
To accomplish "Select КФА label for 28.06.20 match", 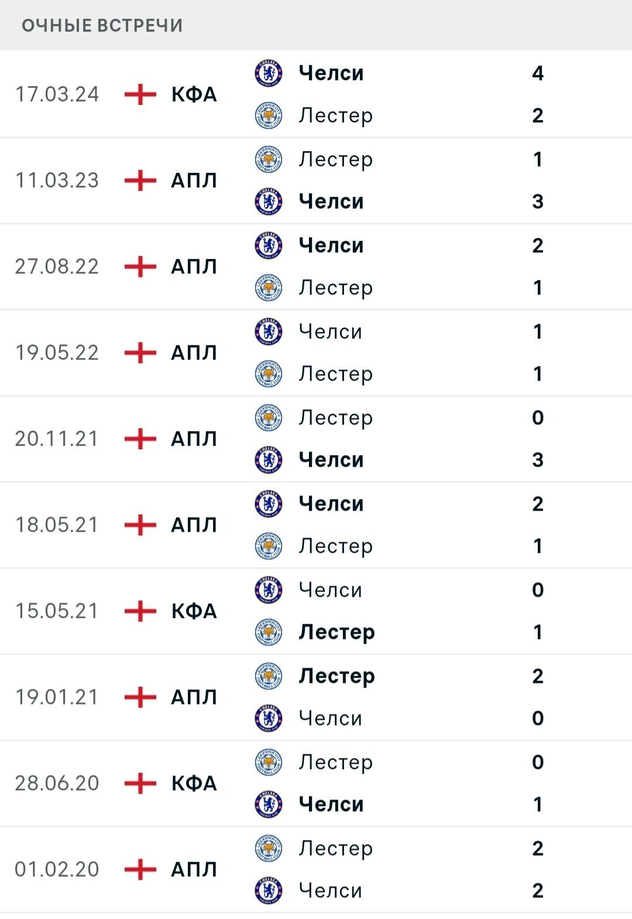I will (194, 783).
